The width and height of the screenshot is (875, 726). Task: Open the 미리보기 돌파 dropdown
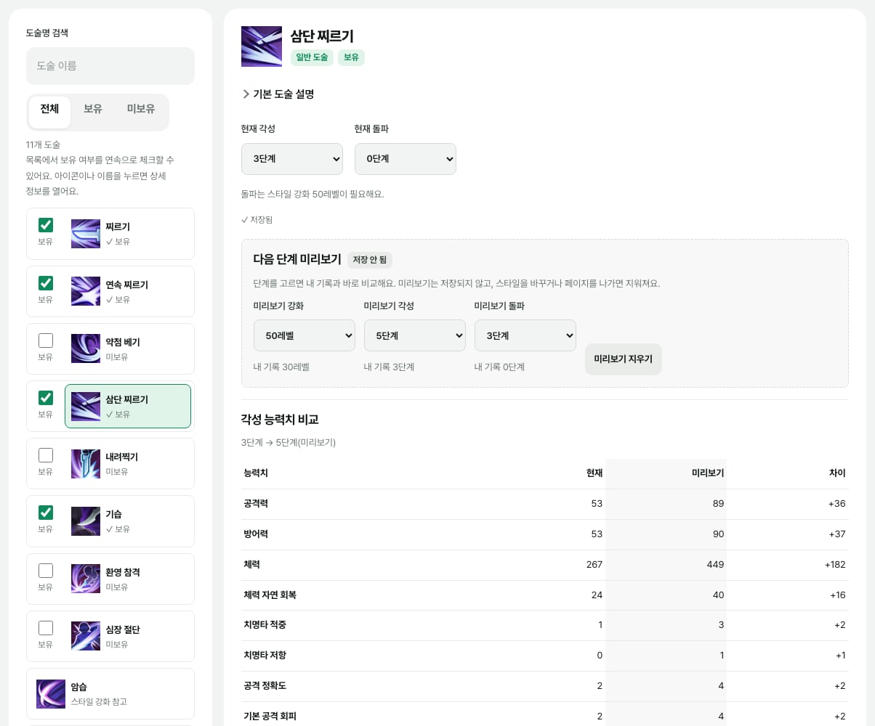pyautogui.click(x=525, y=335)
